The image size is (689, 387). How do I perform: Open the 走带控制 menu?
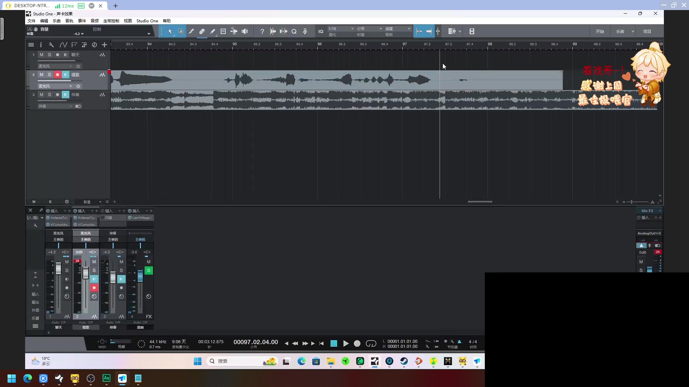click(111, 21)
